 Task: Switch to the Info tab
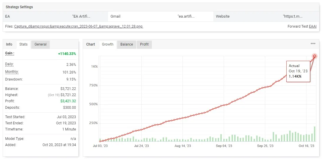click(9, 44)
